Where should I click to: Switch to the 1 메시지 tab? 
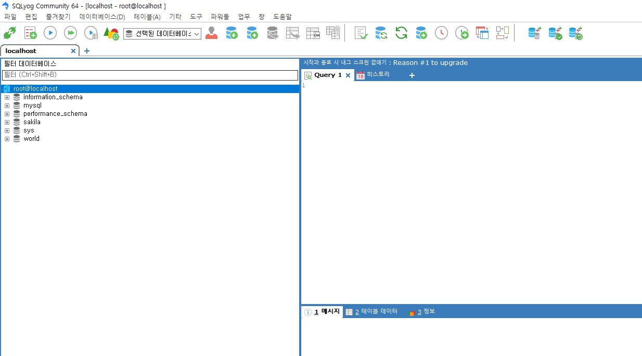click(x=323, y=311)
